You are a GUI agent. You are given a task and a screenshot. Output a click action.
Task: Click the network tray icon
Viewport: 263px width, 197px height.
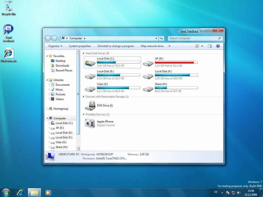click(x=233, y=193)
